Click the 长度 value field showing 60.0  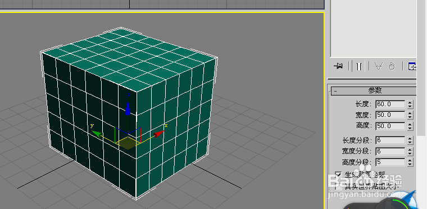[x=391, y=104]
